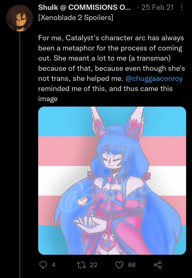Open the 25 Feb 21 timestamp
Viewport: 192px width, 278px height.
(x=157, y=7)
